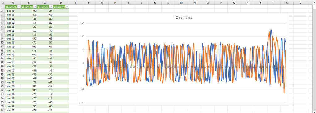Click cell C7 containing 79
Viewport: 316px width, 113px height.
tap(45, 31)
